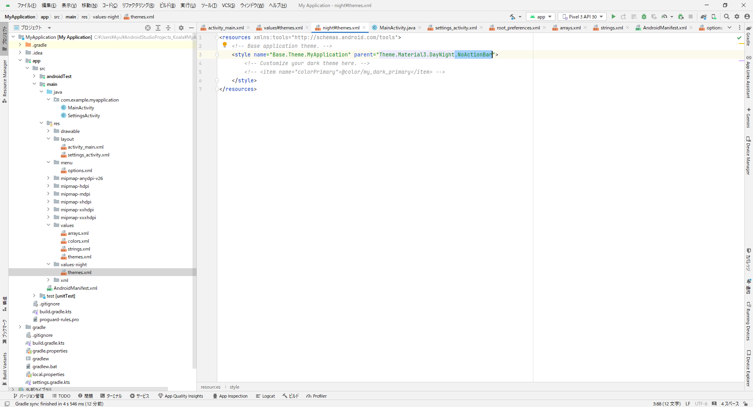Locate the opened file with the crosshair icon
The image size is (753, 407).
[148, 28]
